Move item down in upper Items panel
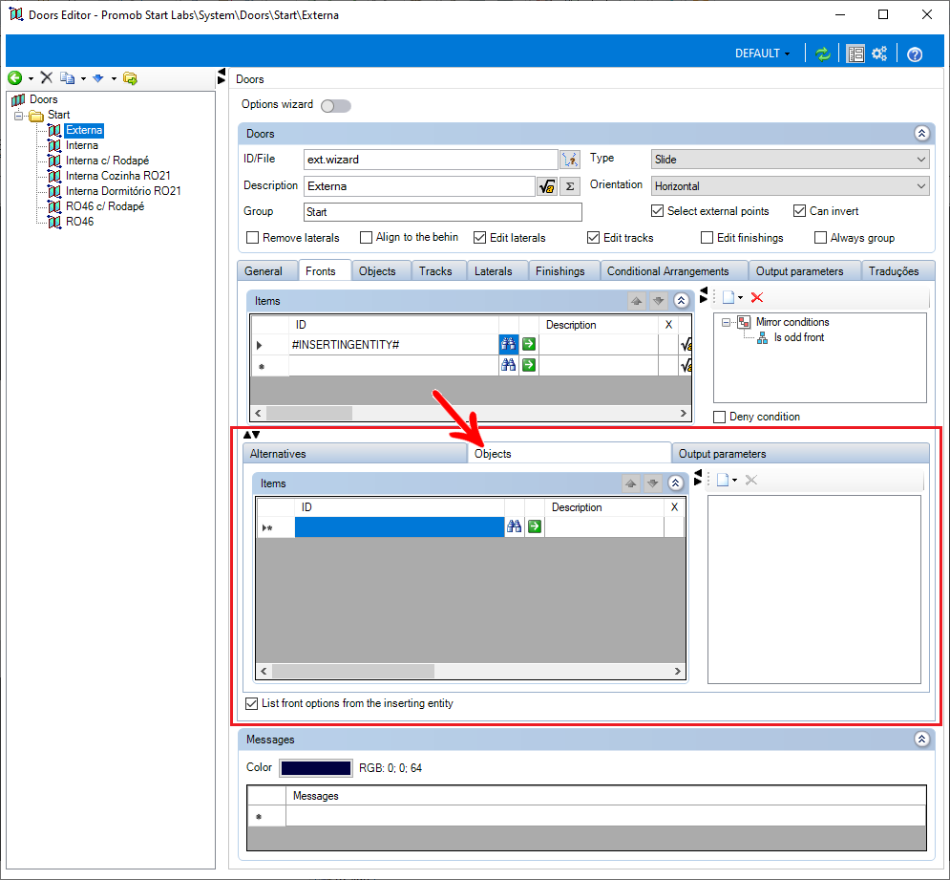This screenshot has height=880, width=950. point(659,301)
